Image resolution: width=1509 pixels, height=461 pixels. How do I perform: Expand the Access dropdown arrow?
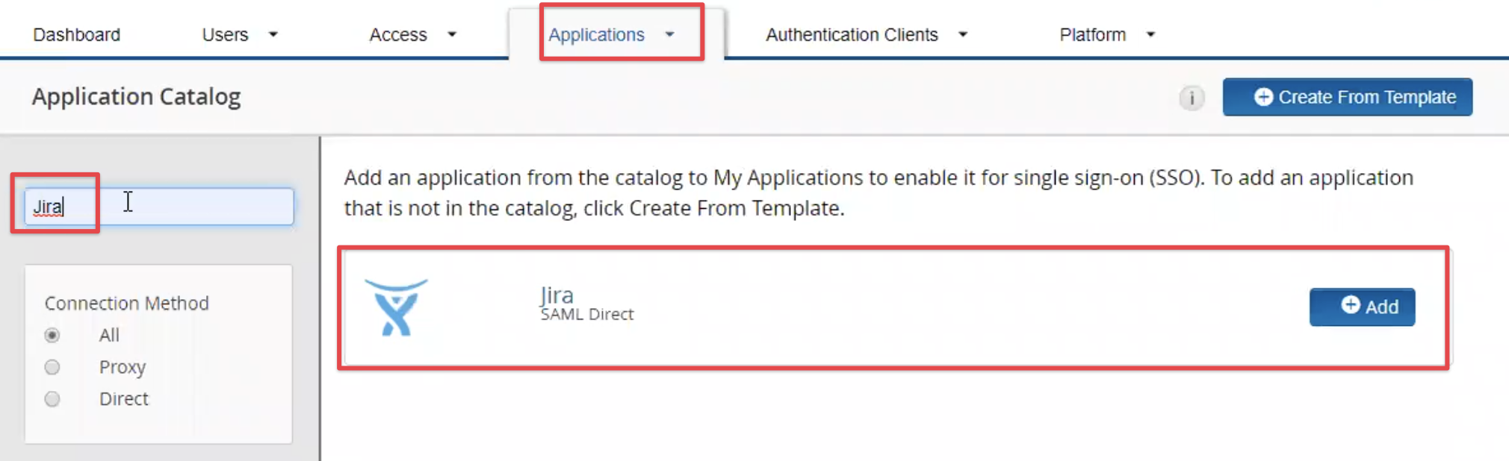[451, 34]
